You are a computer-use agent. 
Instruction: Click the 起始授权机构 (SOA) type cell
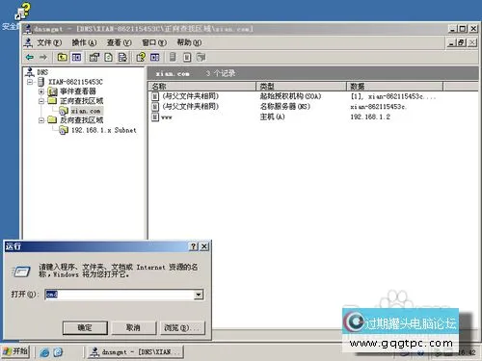[x=290, y=96]
